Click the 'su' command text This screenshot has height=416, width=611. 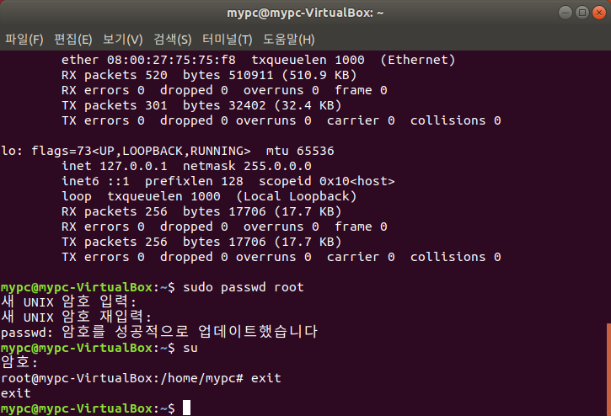coord(190,348)
